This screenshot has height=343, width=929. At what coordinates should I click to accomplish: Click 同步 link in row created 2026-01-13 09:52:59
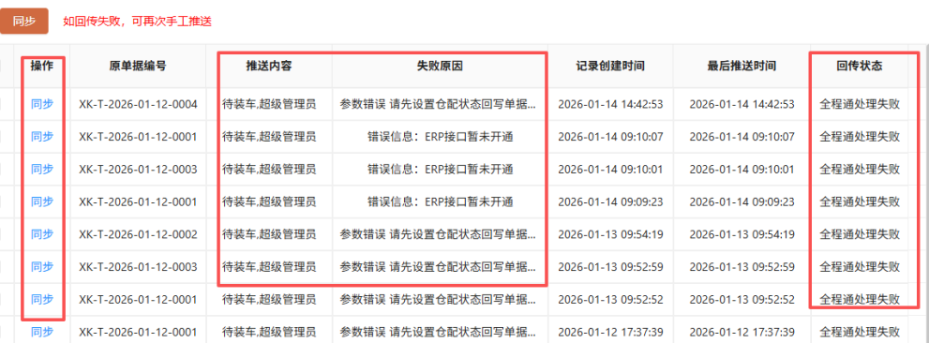coord(42,266)
